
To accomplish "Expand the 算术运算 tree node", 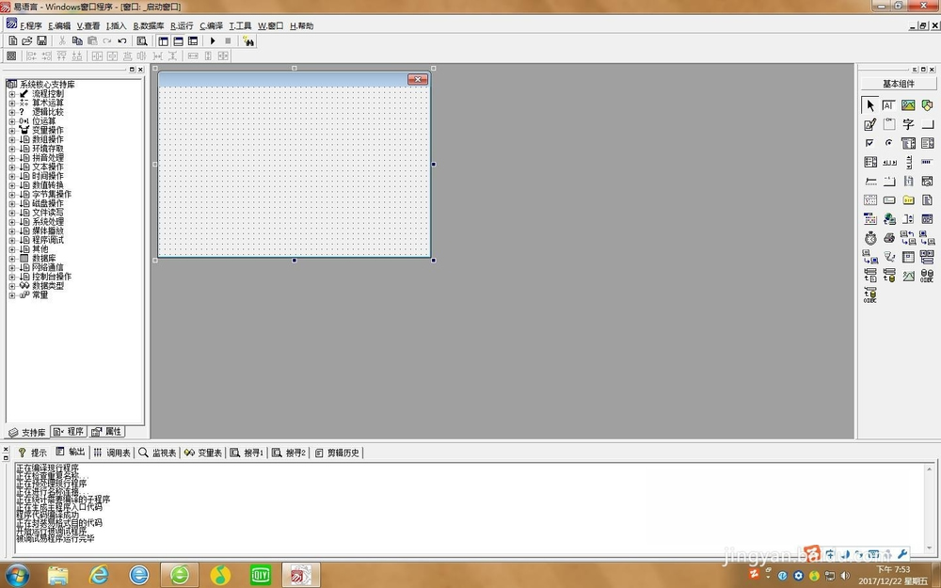I will pos(12,103).
